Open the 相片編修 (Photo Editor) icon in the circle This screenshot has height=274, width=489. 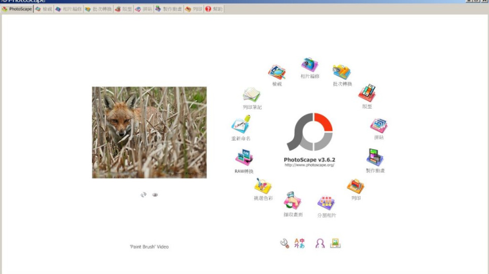pyautogui.click(x=309, y=65)
